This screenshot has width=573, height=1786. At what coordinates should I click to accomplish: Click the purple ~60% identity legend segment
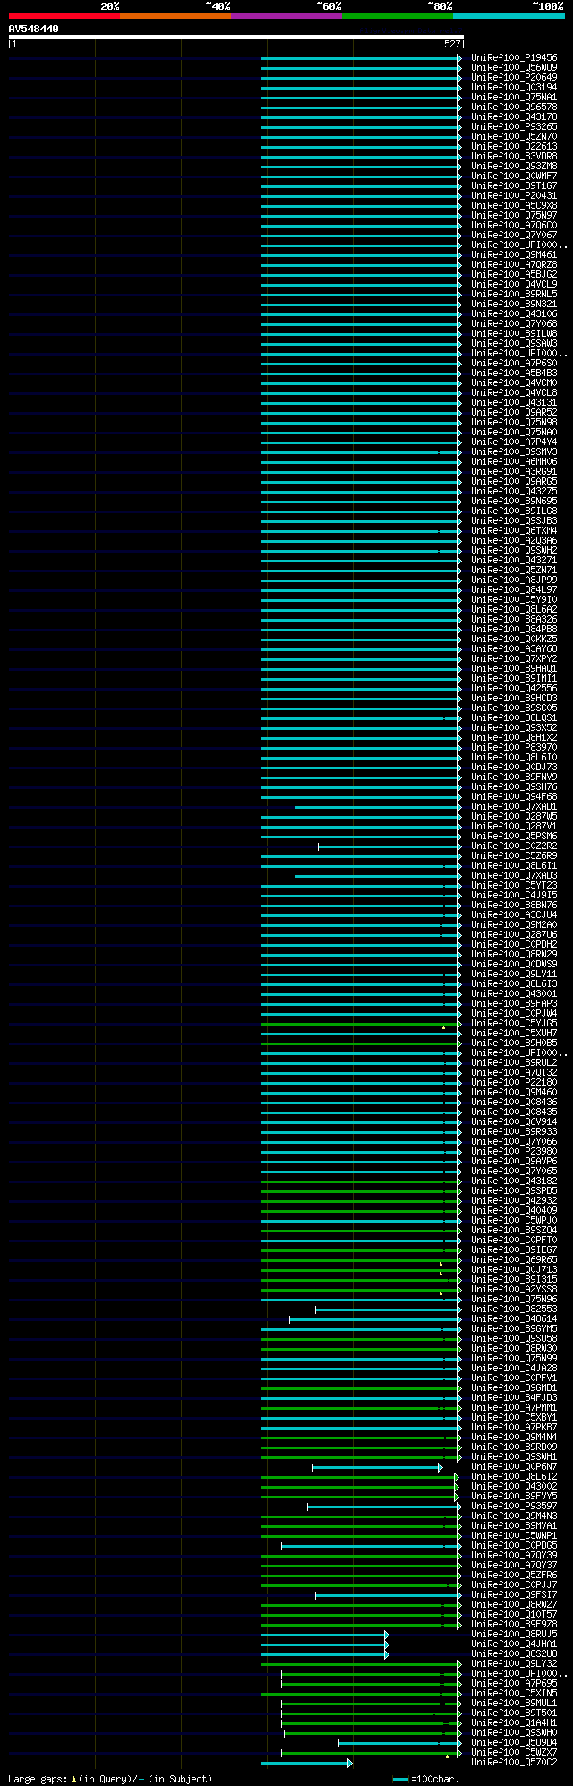pyautogui.click(x=286, y=16)
